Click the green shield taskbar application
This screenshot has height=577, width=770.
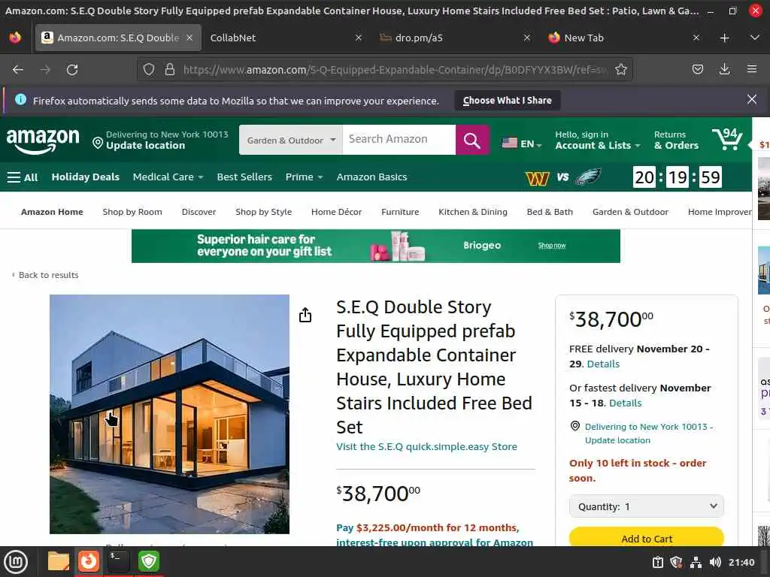149,562
